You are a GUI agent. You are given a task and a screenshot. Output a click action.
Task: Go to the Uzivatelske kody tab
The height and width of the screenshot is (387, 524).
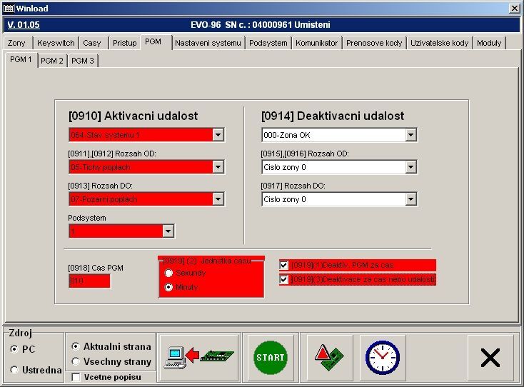click(439, 43)
